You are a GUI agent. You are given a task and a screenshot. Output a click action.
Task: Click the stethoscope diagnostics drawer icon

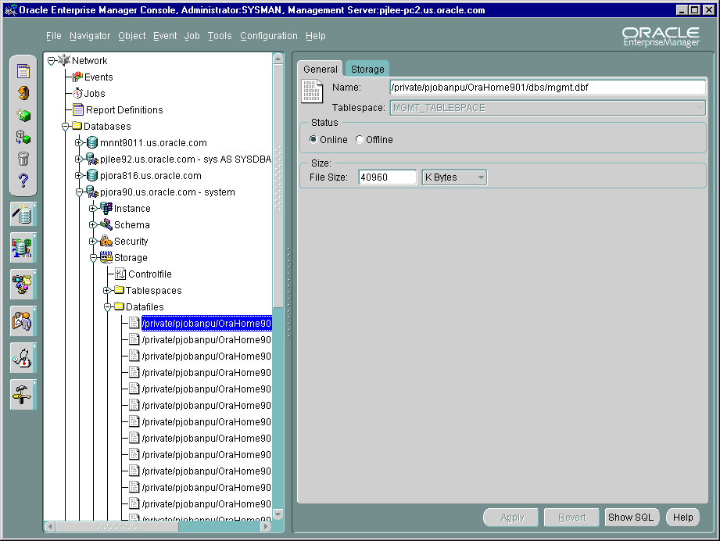23,357
